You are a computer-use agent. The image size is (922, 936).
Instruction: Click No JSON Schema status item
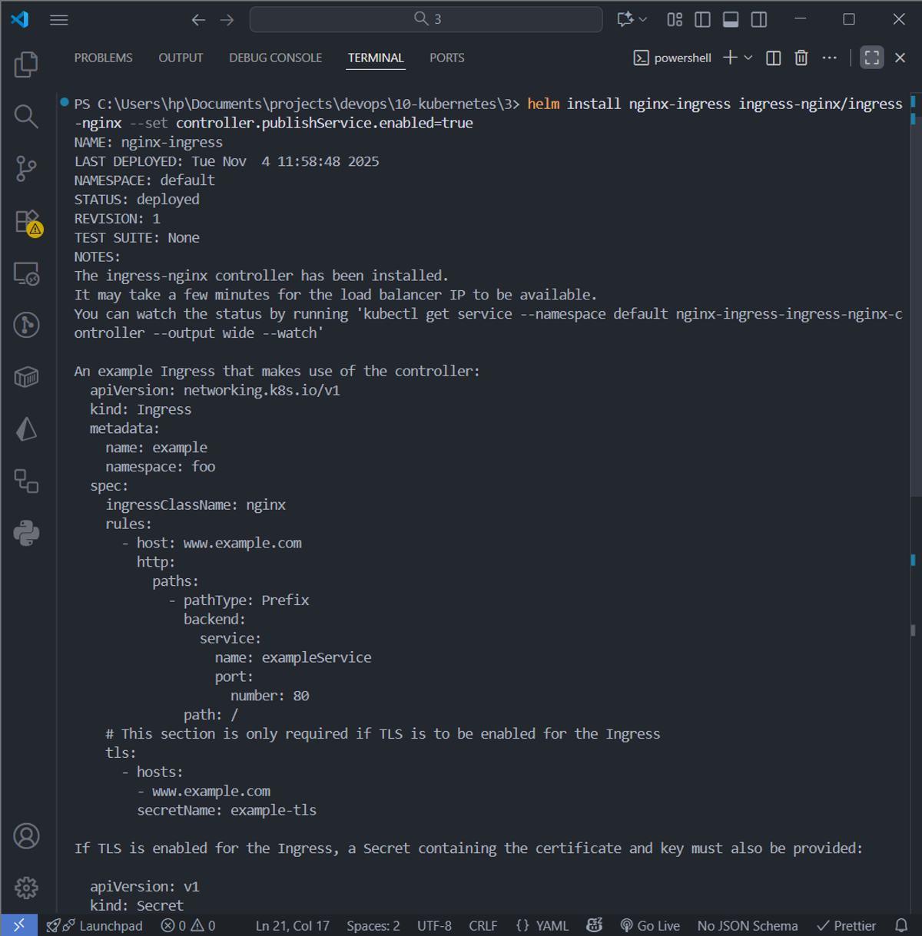[748, 925]
